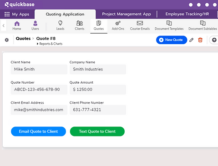Click the Quote Number field
The height and width of the screenshot is (166, 218).
pyautogui.click(x=39, y=90)
